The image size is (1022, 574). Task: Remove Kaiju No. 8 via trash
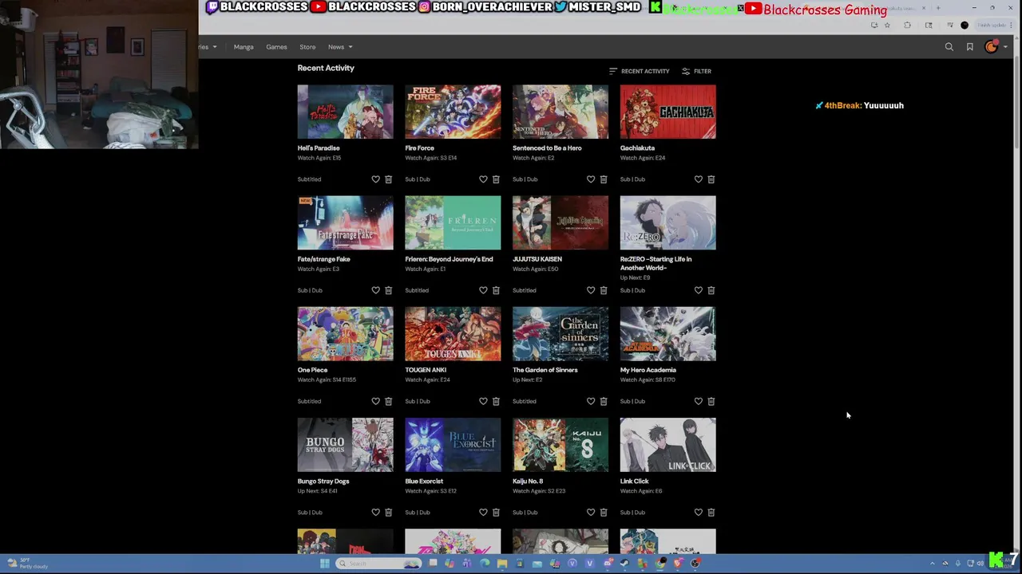click(604, 513)
